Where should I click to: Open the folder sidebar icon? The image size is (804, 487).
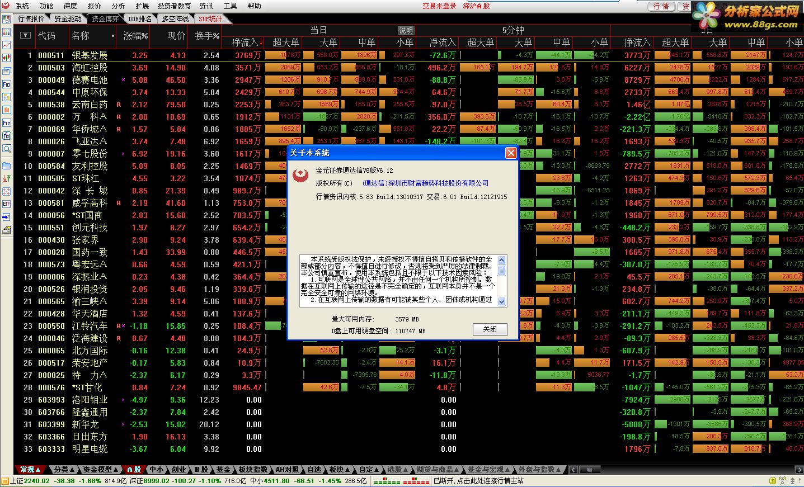click(x=7, y=166)
